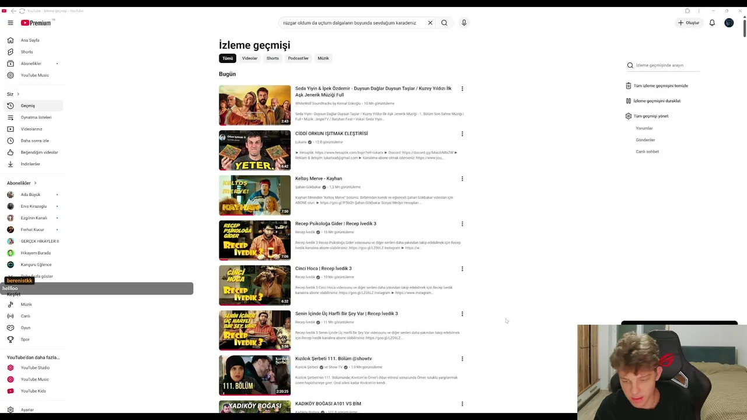Open Ezgi'nin Kanalı channel
This screenshot has width=747, height=420.
coord(33,218)
